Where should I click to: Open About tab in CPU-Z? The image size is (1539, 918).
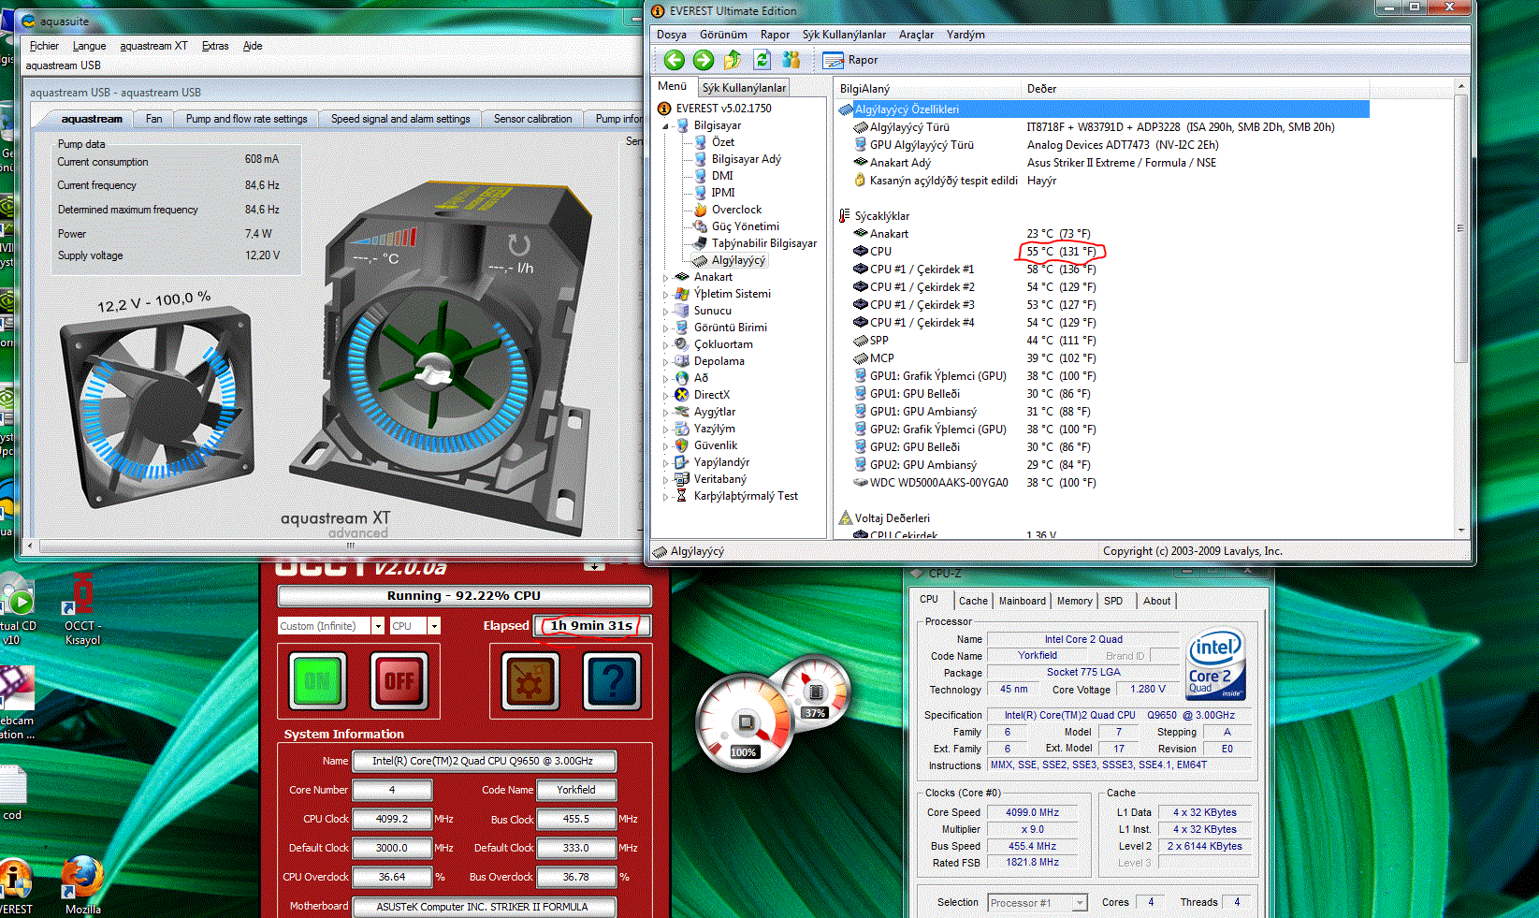[x=1156, y=601]
